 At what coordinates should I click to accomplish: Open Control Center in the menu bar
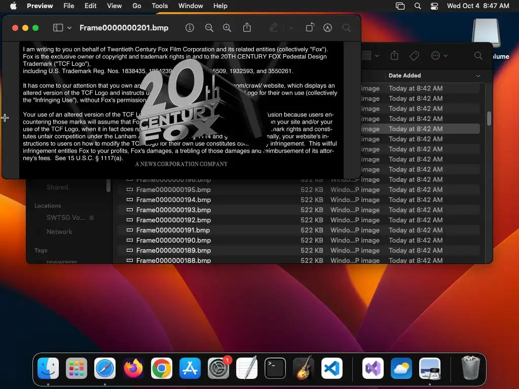434,6
